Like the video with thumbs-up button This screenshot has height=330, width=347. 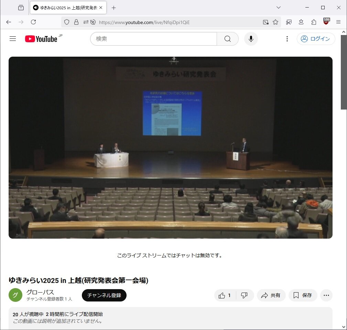225,295
